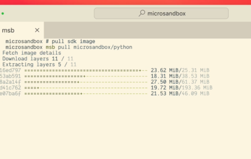251x159 pixels.
Task: Click the 8a2a14f layer progress bar
Action: click(86, 82)
